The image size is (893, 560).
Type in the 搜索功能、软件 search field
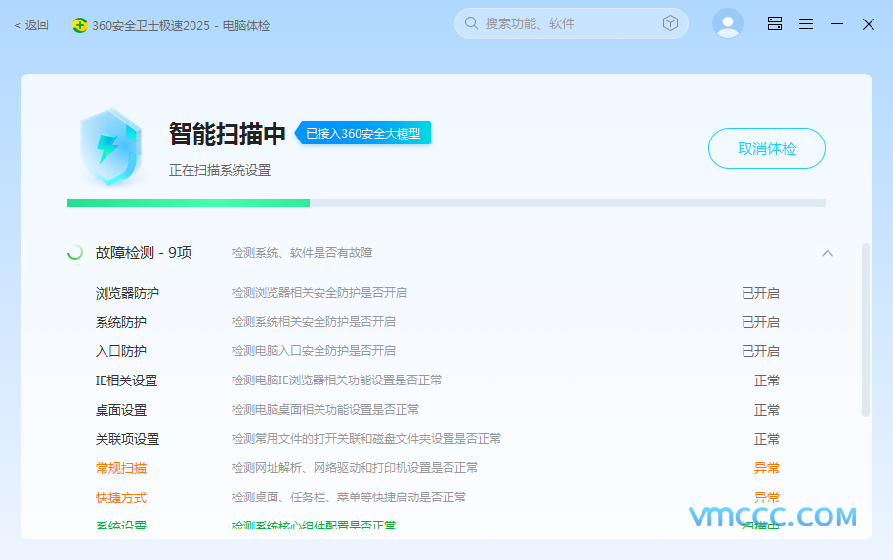567,23
